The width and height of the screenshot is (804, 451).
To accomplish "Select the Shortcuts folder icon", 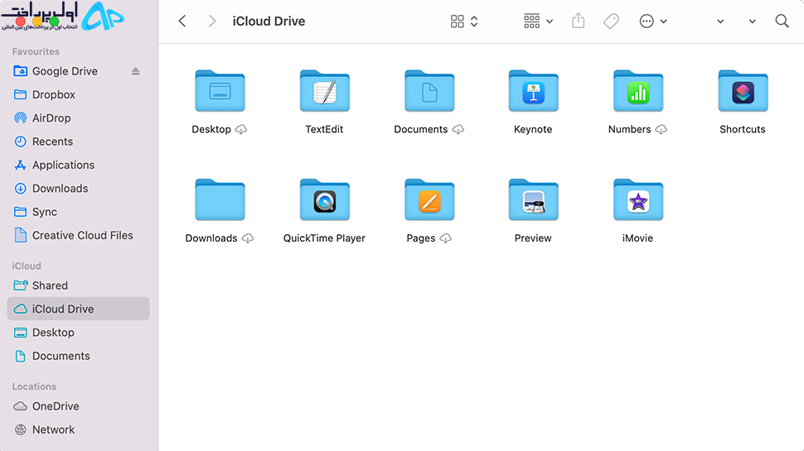I will click(x=743, y=91).
